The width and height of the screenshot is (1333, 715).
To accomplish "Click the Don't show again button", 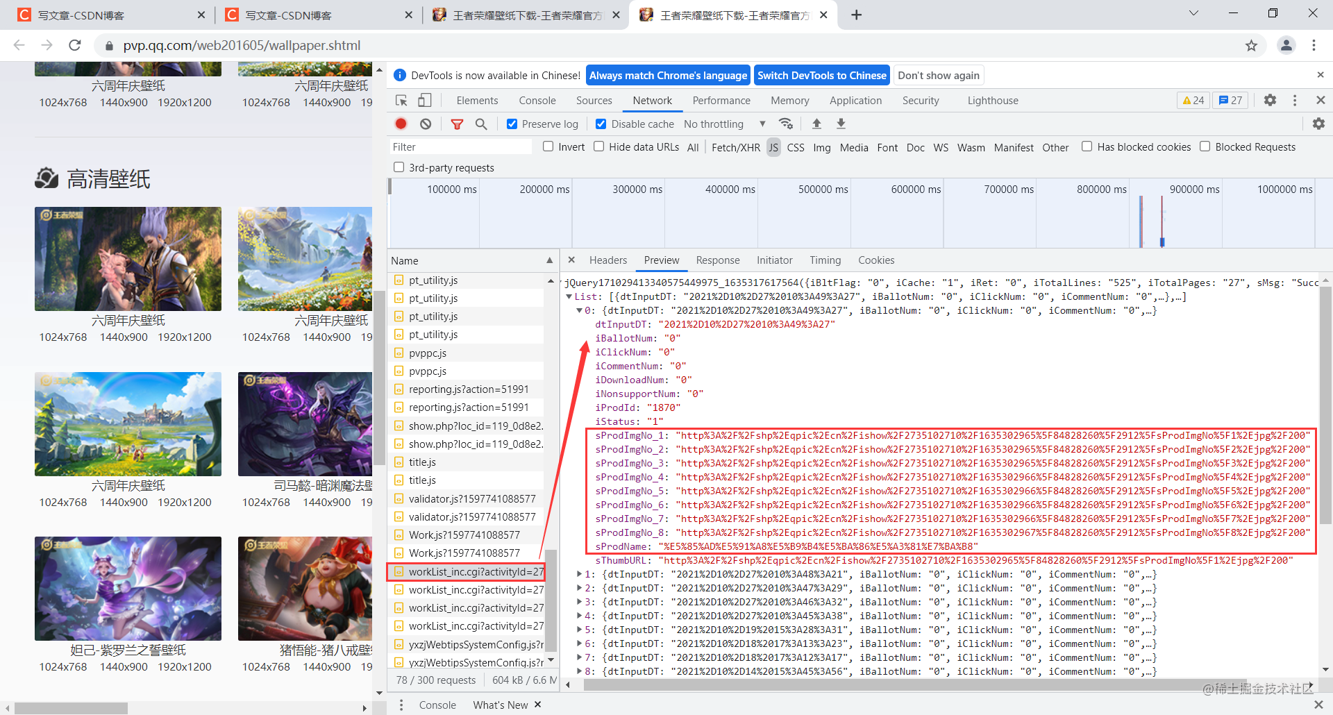I will click(939, 75).
